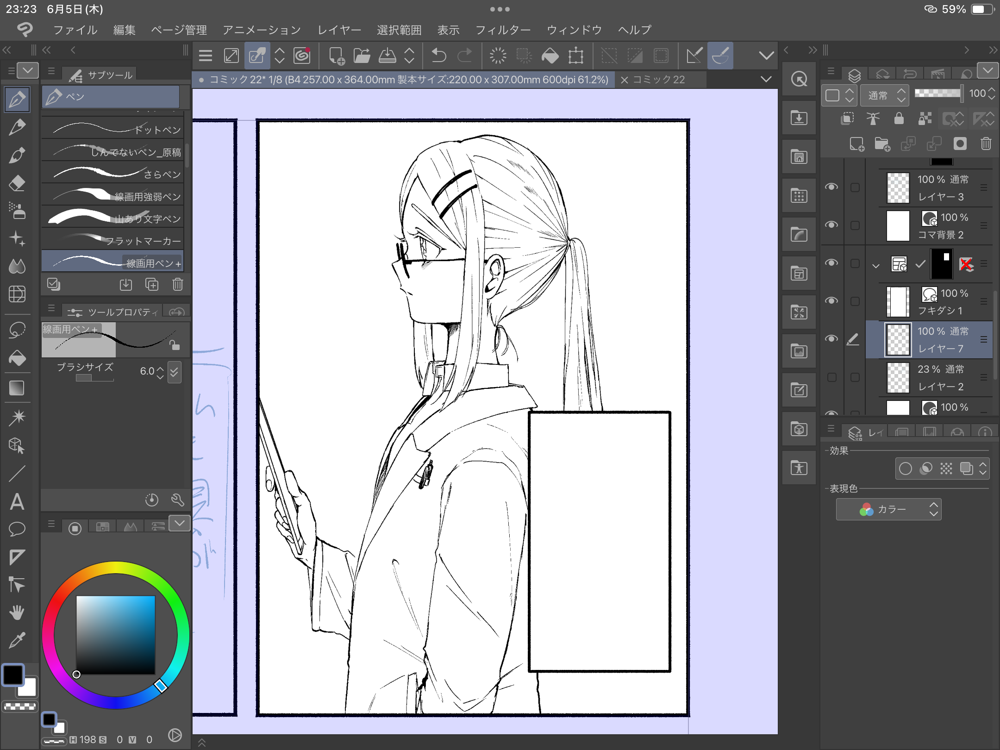
Task: Open sub tool detail wrench icon
Action: tap(177, 500)
